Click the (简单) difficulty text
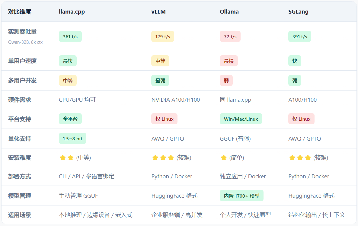This screenshot has height=226, width=358. click(237, 158)
